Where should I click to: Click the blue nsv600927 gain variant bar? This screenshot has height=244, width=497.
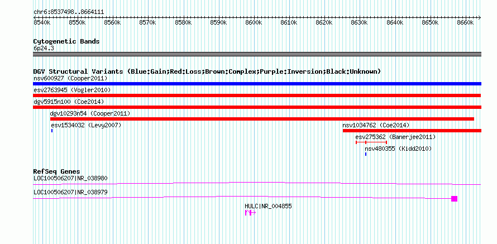[257, 84]
